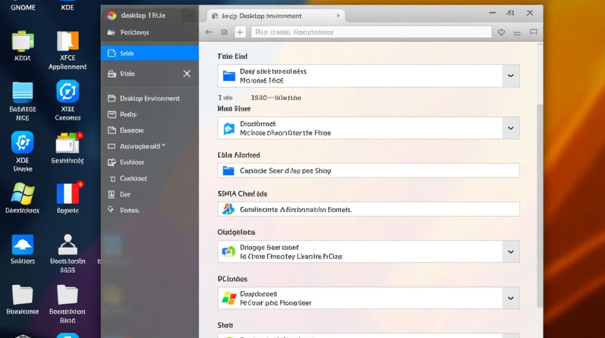Open the blue XDE gear desktop icon

[x=23, y=143]
